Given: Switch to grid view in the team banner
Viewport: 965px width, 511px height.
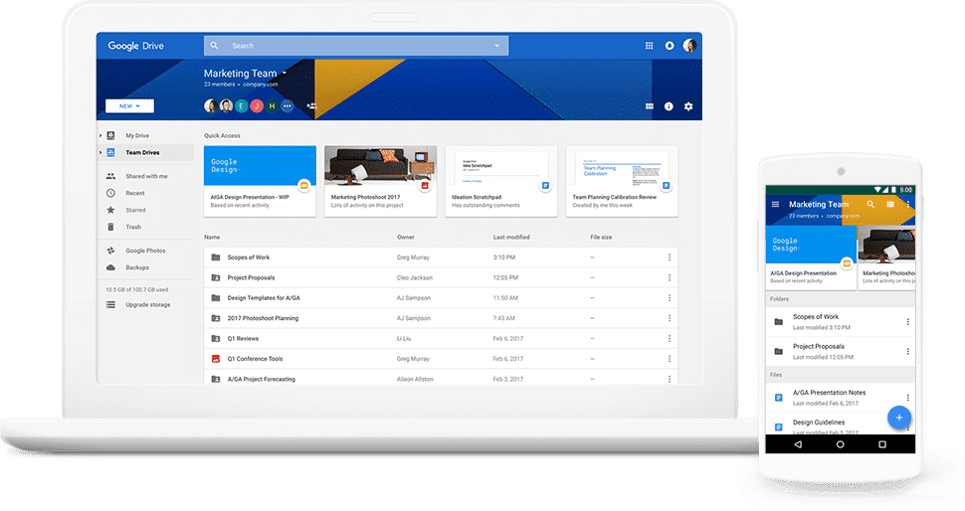Looking at the screenshot, I should click(649, 106).
